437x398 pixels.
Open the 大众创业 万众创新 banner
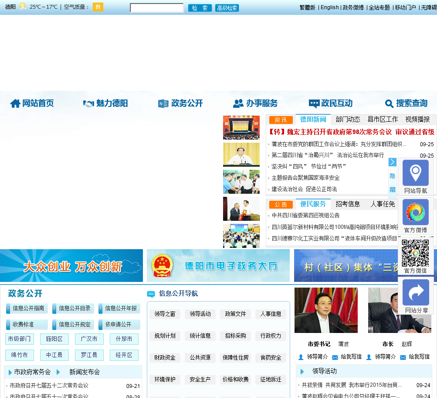tap(71, 265)
